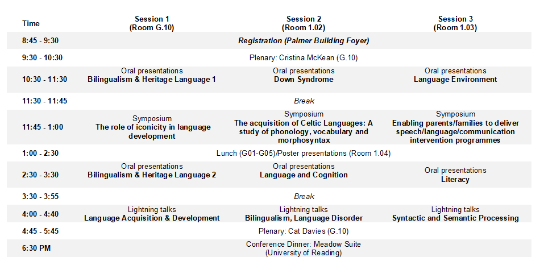Click the Session 1 (Room G.10) header
The image size is (540, 257).
pyautogui.click(x=152, y=23)
